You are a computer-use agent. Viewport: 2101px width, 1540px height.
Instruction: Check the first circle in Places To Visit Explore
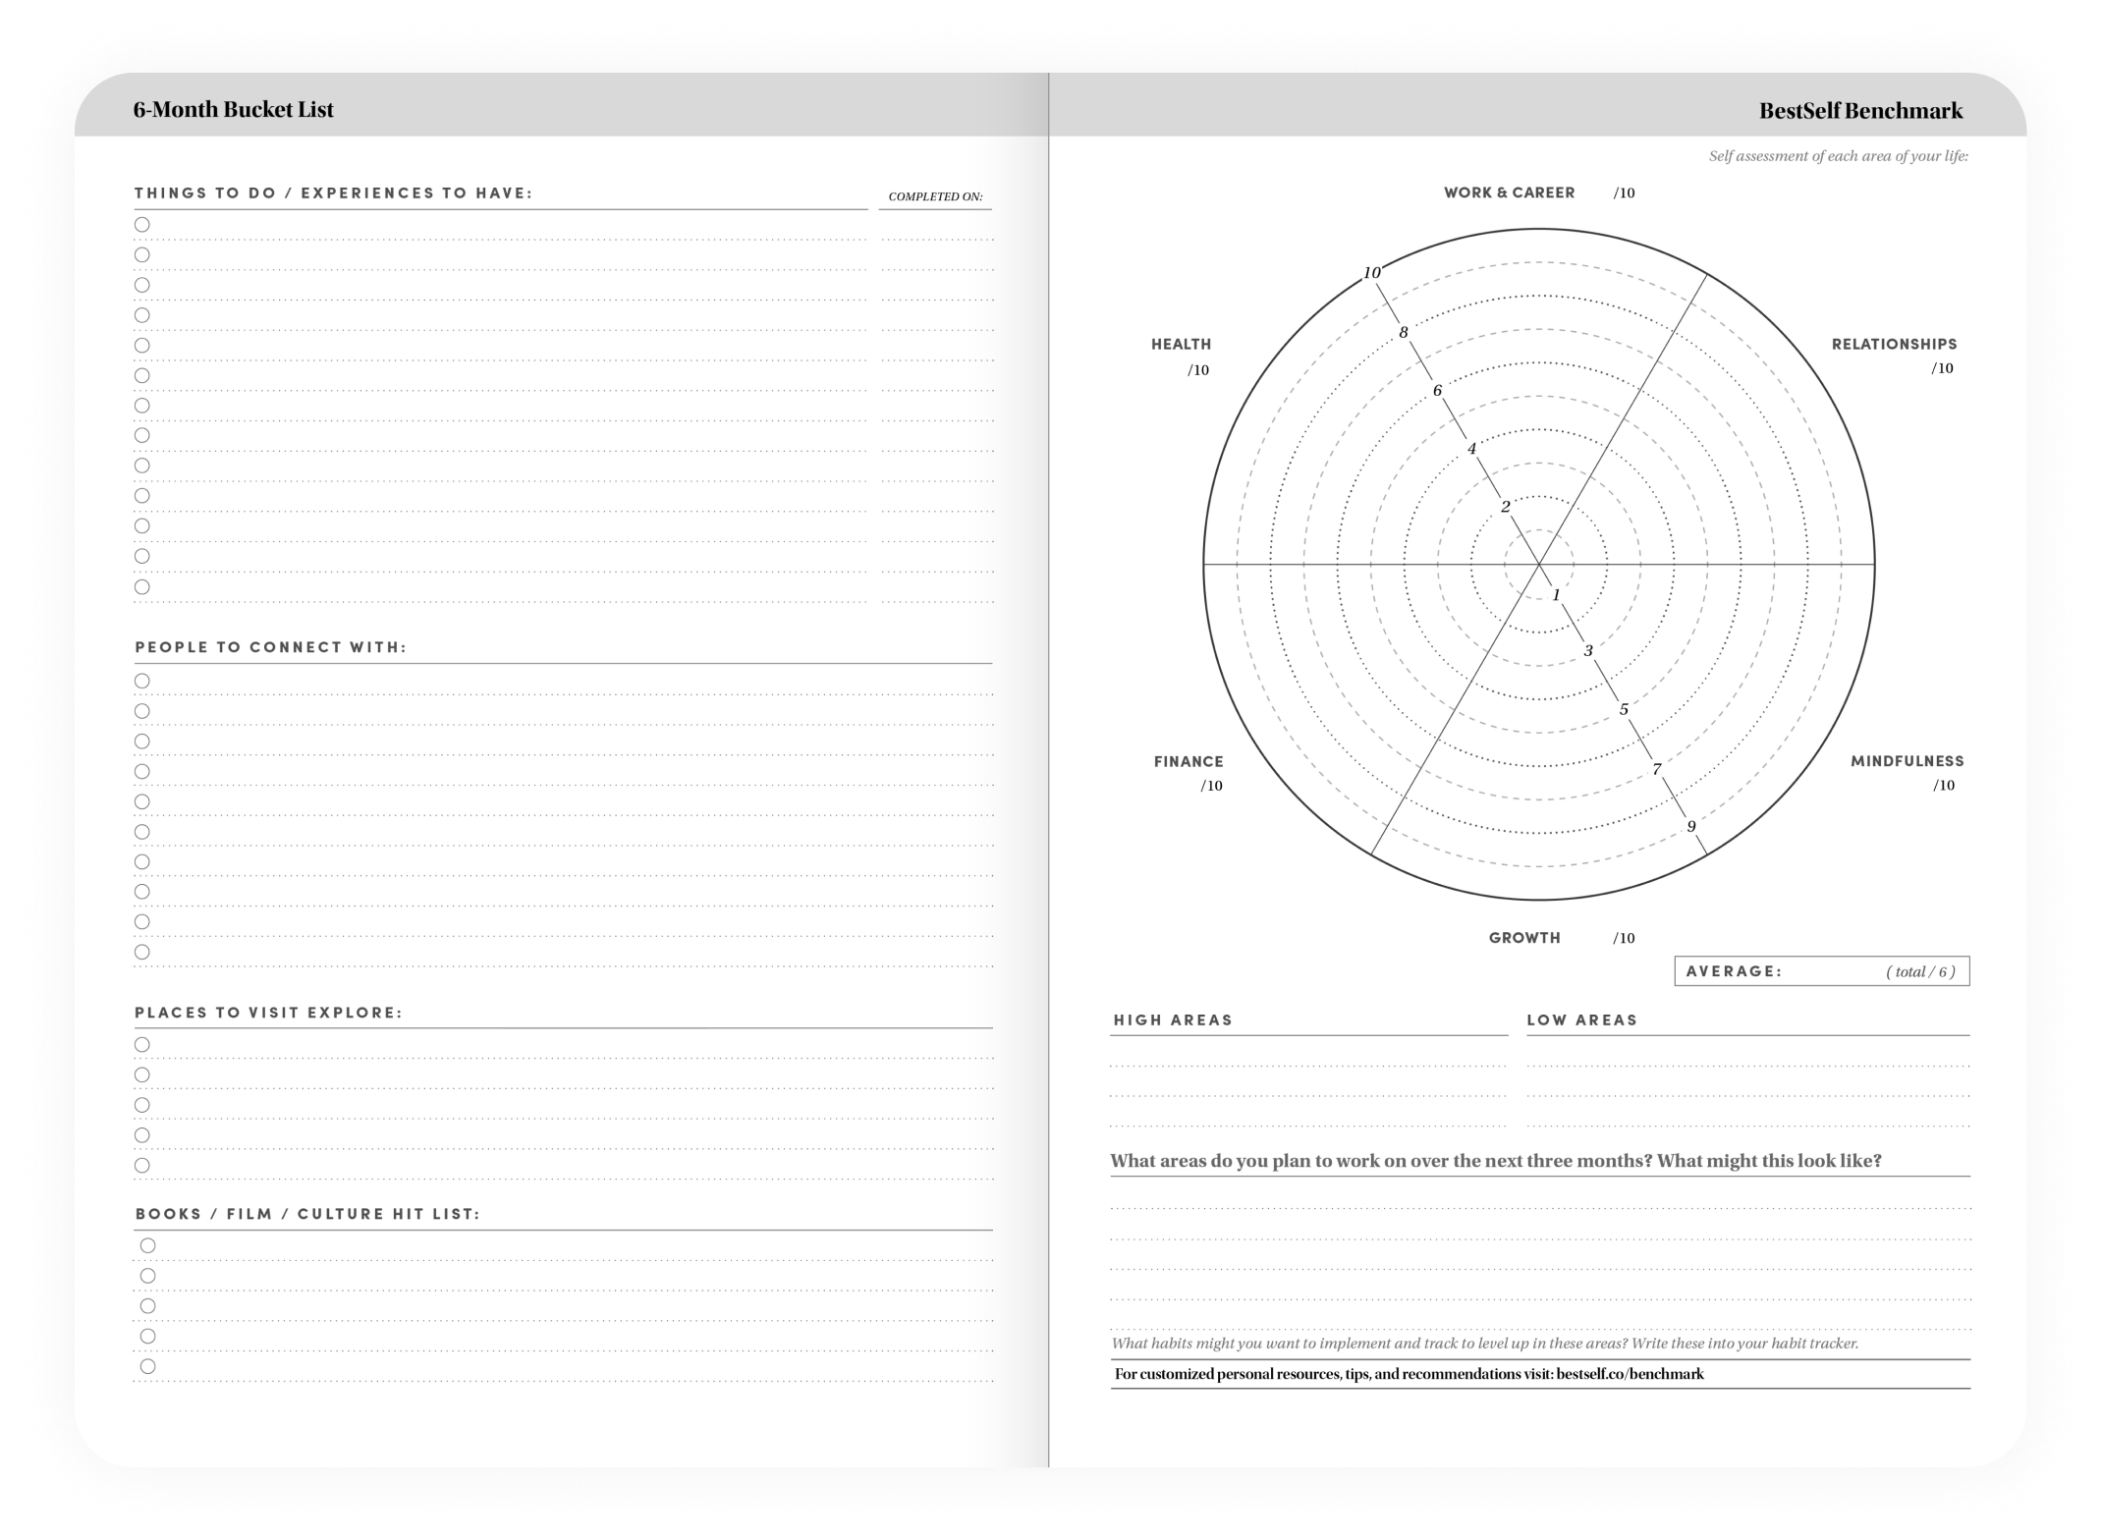click(141, 1044)
